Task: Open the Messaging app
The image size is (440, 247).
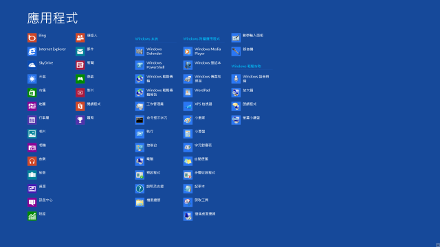Action: coord(32,202)
